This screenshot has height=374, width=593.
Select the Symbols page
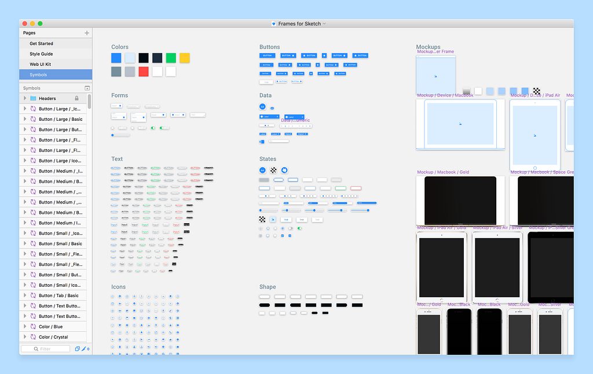click(x=56, y=75)
